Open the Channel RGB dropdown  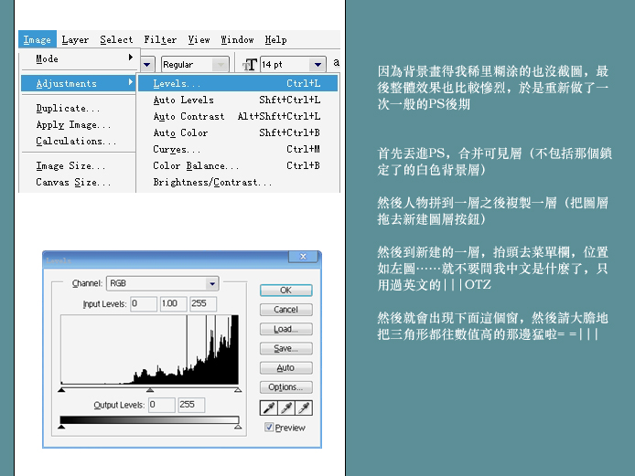click(162, 283)
